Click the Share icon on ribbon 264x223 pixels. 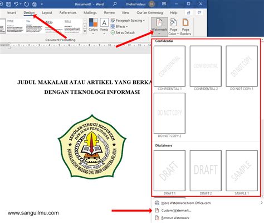[189, 13]
